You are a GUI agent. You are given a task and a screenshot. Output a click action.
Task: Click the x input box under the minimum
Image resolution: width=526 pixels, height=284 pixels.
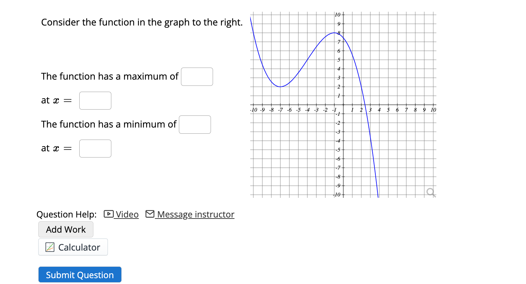coord(95,148)
